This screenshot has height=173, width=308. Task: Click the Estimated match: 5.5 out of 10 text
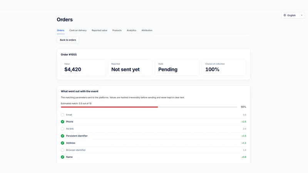click(x=76, y=103)
